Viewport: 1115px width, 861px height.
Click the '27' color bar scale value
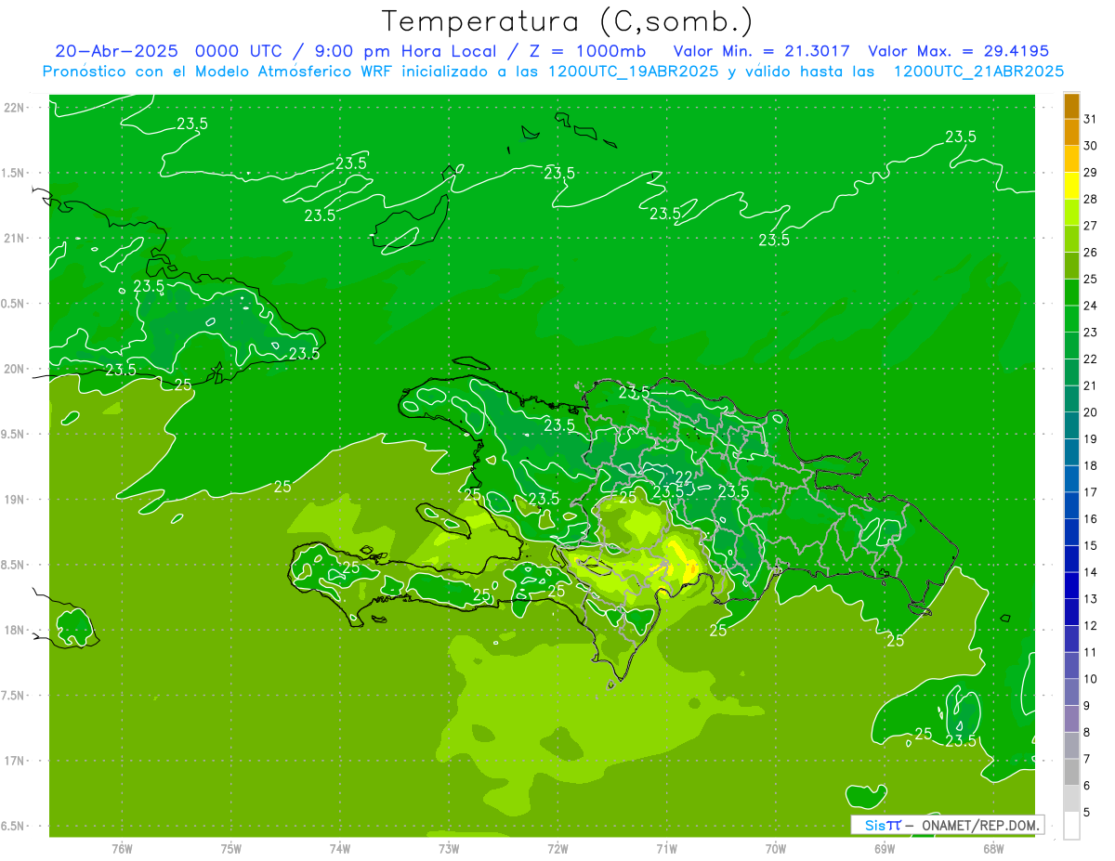(1091, 227)
